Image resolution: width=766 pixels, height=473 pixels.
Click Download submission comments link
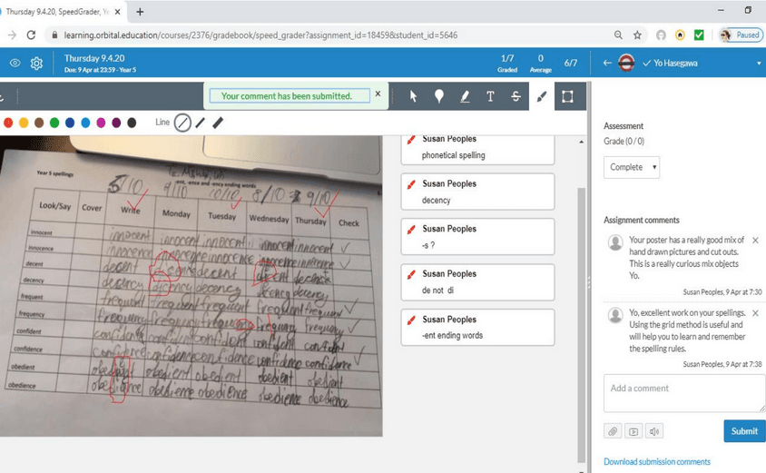pos(656,462)
